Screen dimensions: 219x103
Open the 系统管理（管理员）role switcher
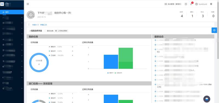(173, 4)
